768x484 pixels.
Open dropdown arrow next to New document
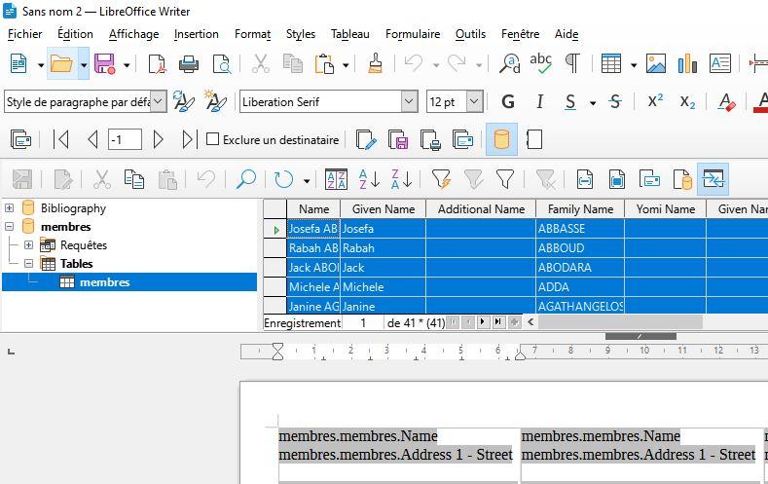[x=40, y=64]
